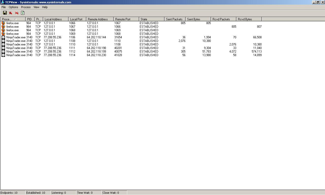
Task: Sort by the PID column header
Action: click(x=30, y=19)
